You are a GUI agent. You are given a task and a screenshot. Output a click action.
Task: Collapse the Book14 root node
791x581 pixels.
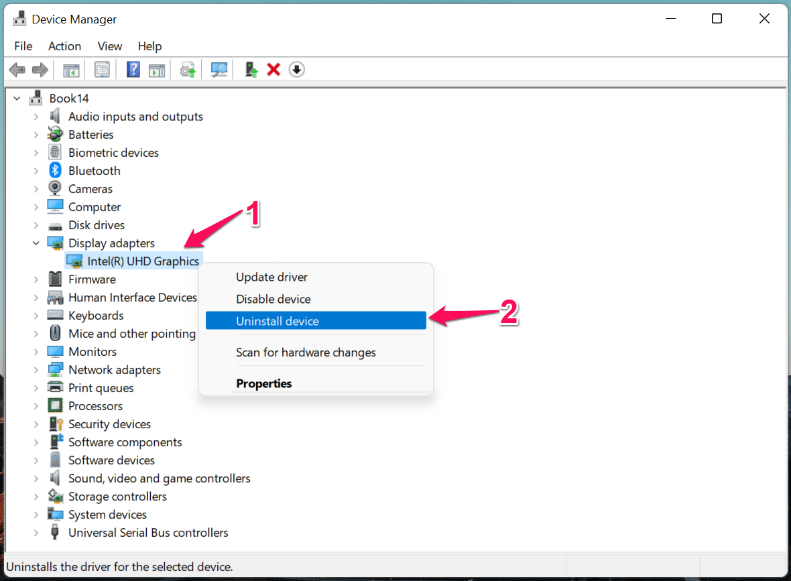click(17, 98)
